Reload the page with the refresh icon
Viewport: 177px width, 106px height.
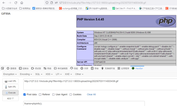pyautogui.click(x=16, y=3)
